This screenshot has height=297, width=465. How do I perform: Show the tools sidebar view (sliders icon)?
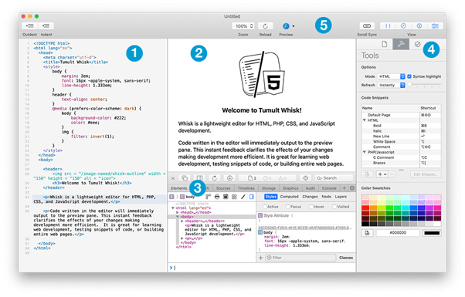(x=435, y=26)
